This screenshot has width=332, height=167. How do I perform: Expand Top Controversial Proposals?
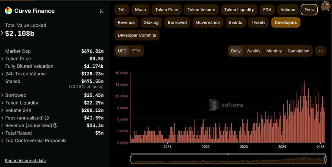[3, 140]
